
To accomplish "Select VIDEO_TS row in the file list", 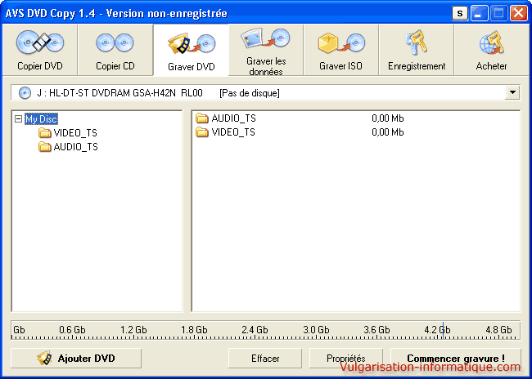I will [355, 132].
